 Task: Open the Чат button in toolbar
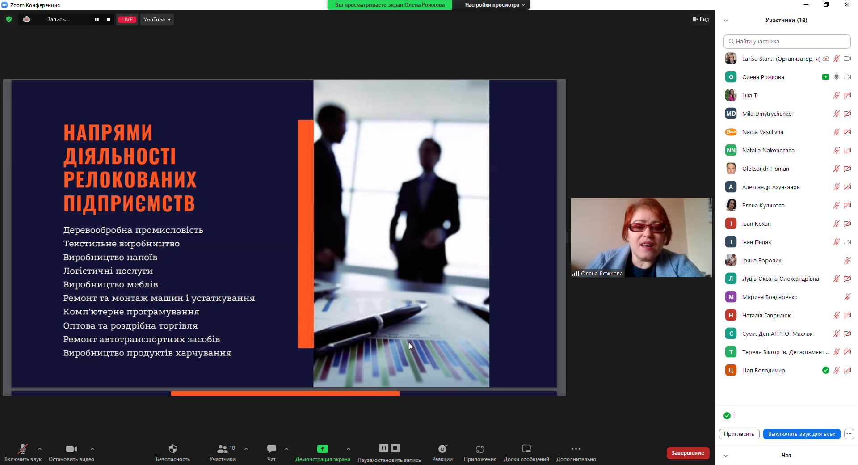point(271,452)
